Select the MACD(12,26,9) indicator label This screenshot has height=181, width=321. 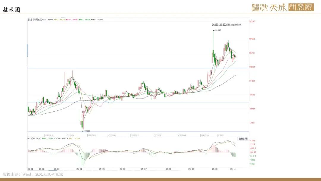(34, 139)
